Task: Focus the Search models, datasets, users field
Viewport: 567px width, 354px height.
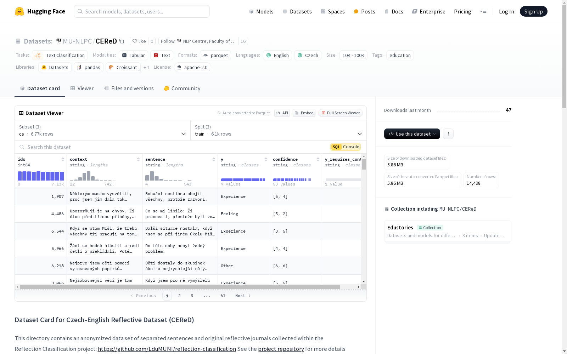Action: [142, 11]
